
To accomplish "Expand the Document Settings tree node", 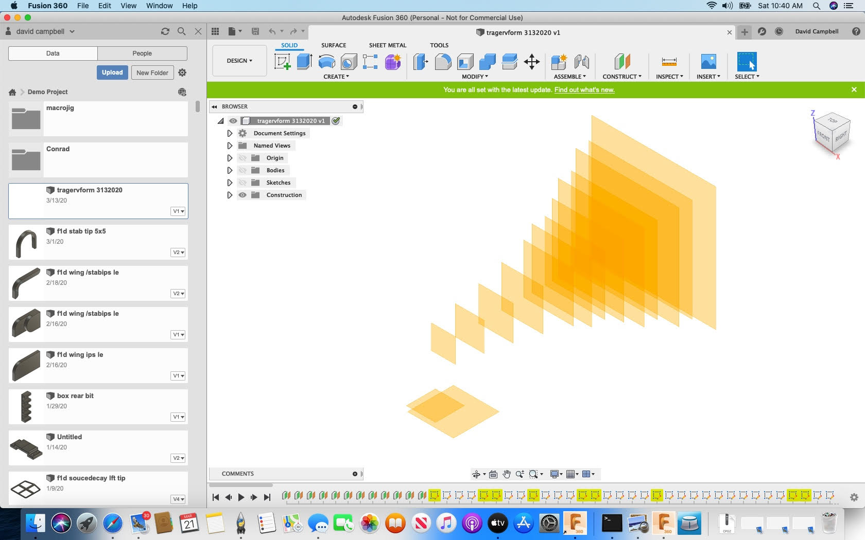I will tap(230, 133).
